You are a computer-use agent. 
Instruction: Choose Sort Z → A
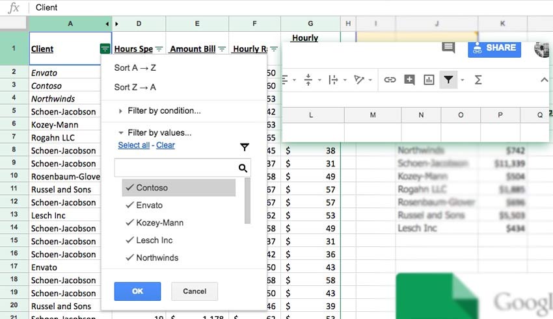coord(135,87)
